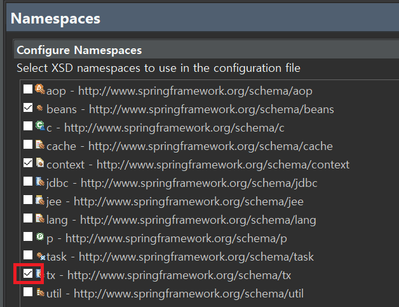This screenshot has width=399, height=307.
Task: Click the cache namespace icon
Action: click(x=40, y=144)
